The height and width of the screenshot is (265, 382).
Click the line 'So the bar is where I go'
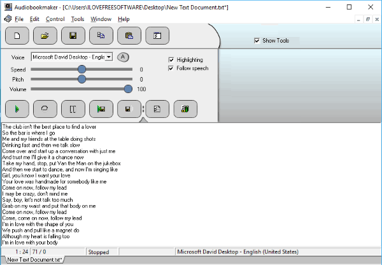pos(29,133)
